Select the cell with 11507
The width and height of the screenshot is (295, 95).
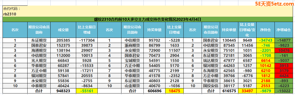coord(174,51)
